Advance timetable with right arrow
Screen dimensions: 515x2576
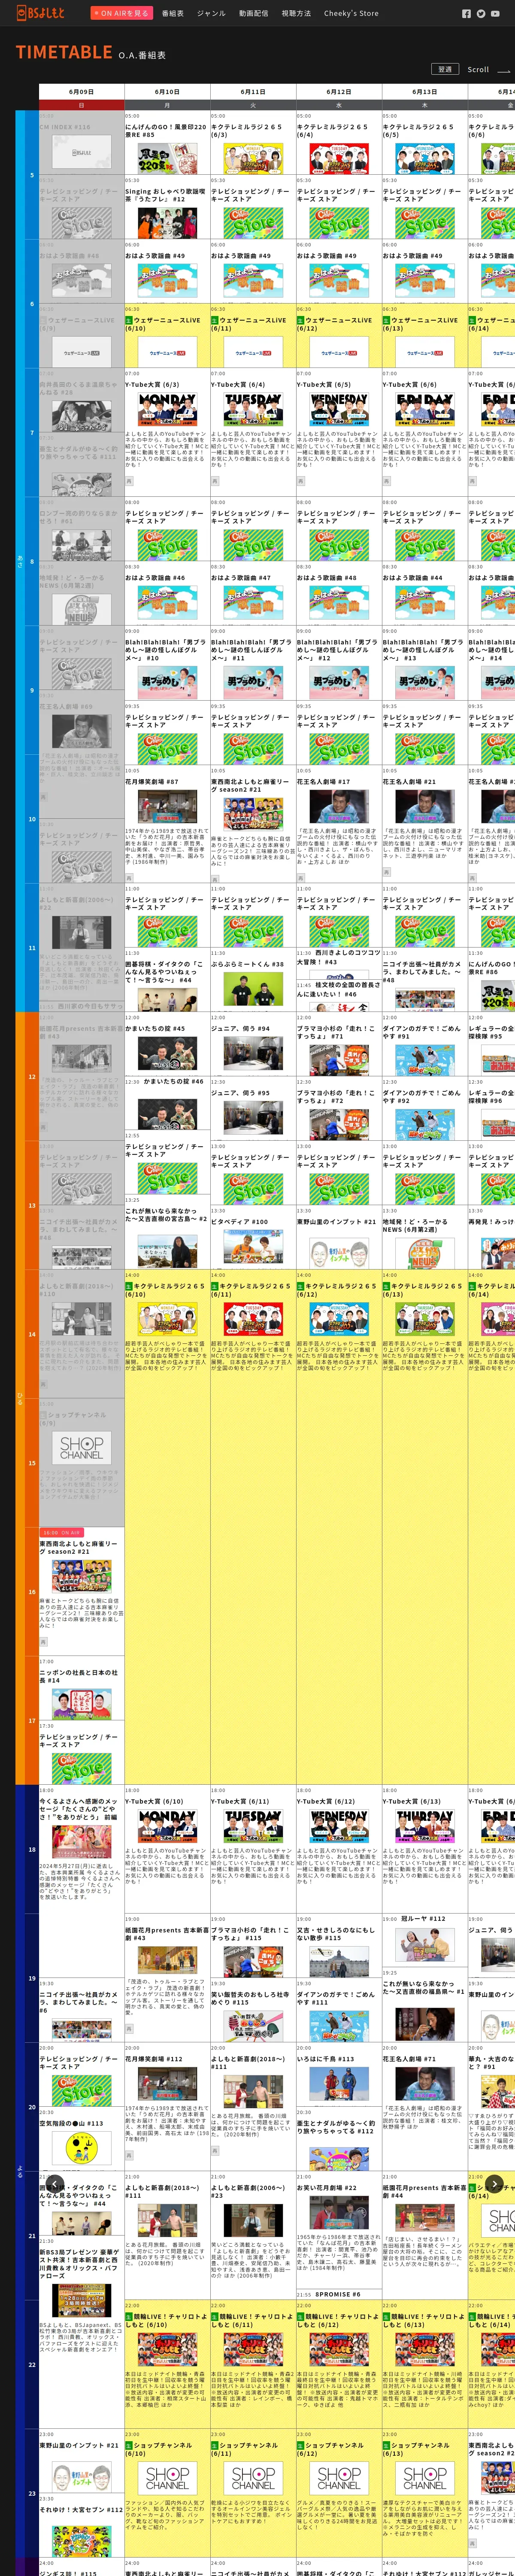(x=495, y=2184)
